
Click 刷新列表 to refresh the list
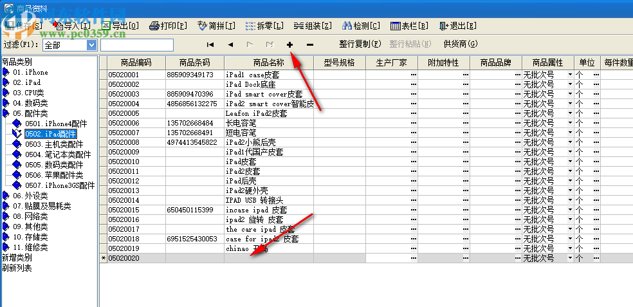click(x=17, y=268)
